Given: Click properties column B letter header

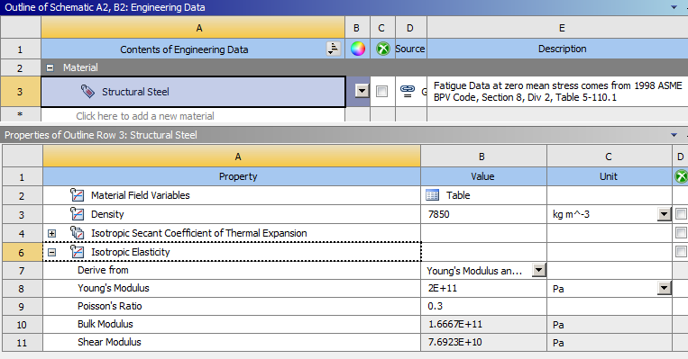Looking at the screenshot, I should click(x=483, y=157).
